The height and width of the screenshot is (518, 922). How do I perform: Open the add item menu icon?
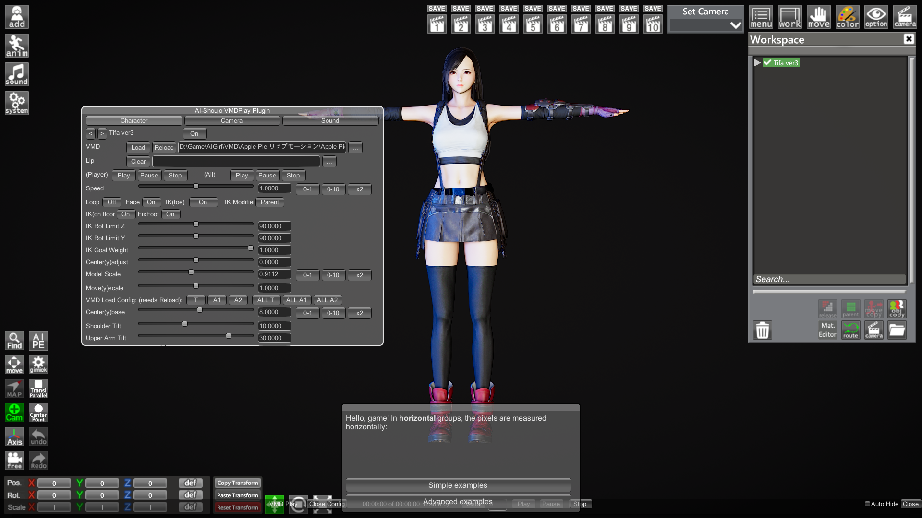click(17, 17)
